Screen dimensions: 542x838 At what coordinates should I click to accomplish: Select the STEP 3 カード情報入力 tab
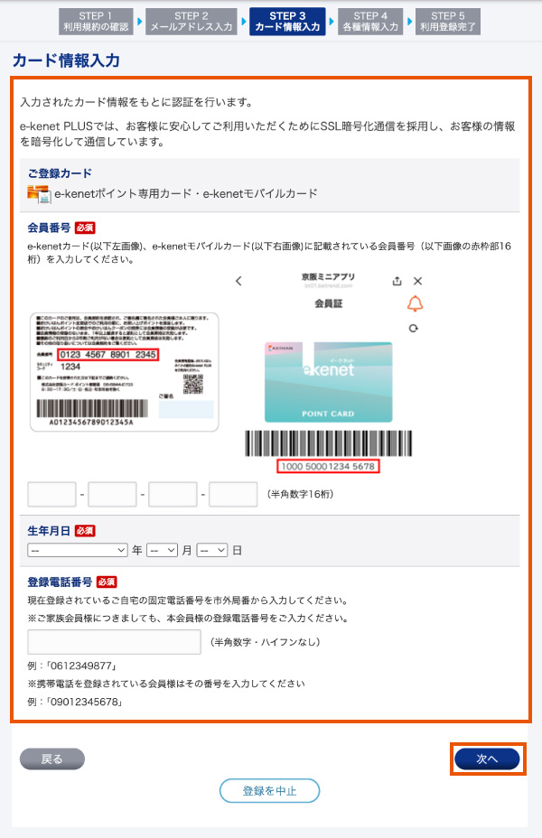[287, 22]
